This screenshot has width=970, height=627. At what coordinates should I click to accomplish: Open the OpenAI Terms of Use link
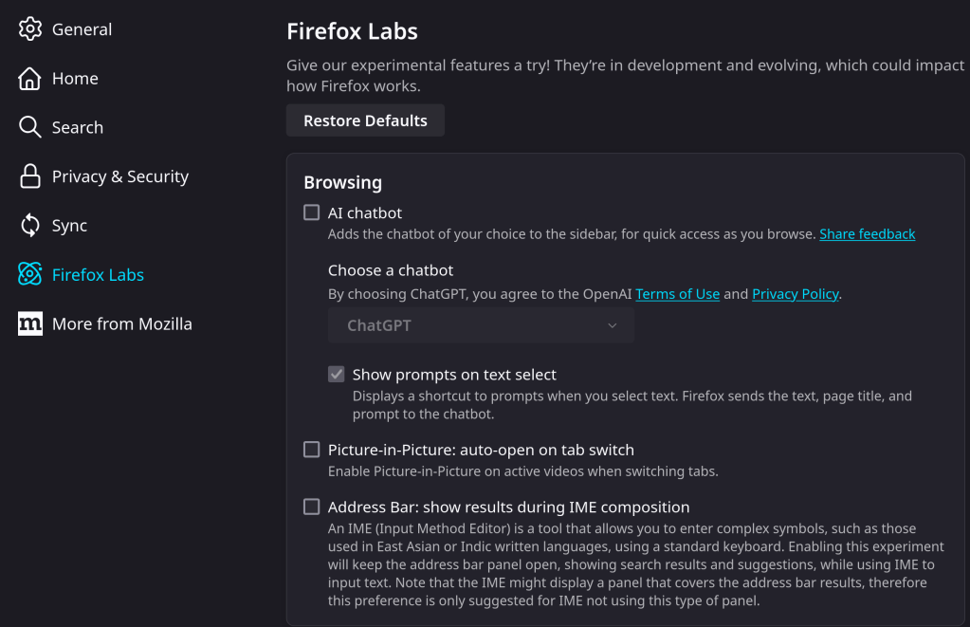pos(677,294)
